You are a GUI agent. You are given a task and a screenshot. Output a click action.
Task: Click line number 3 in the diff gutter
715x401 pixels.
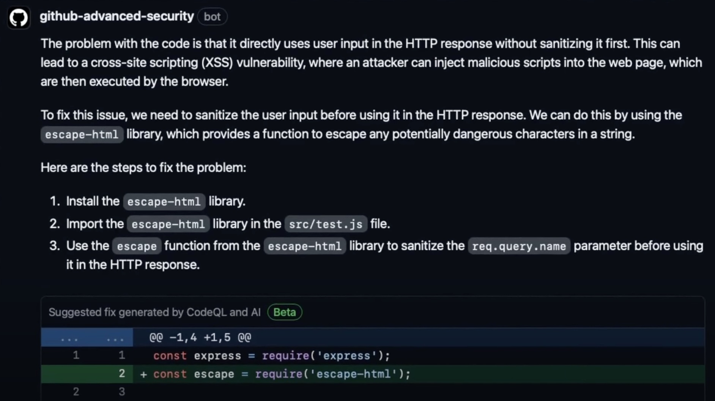tap(121, 392)
